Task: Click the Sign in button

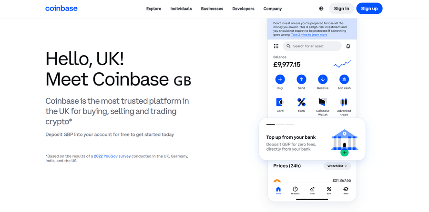Action: pyautogui.click(x=341, y=9)
